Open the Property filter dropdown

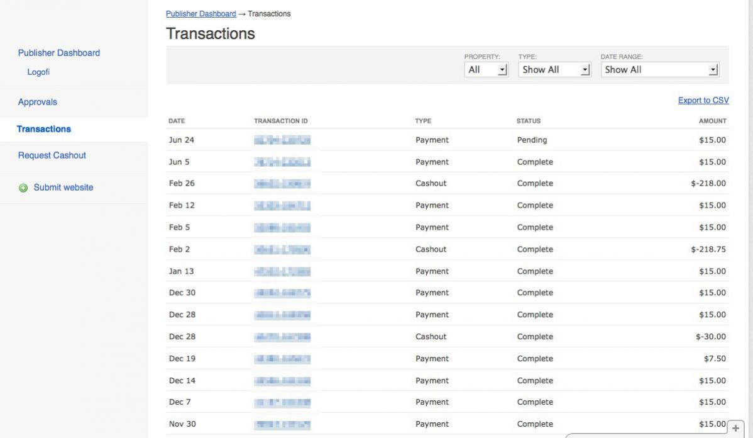[x=486, y=70]
